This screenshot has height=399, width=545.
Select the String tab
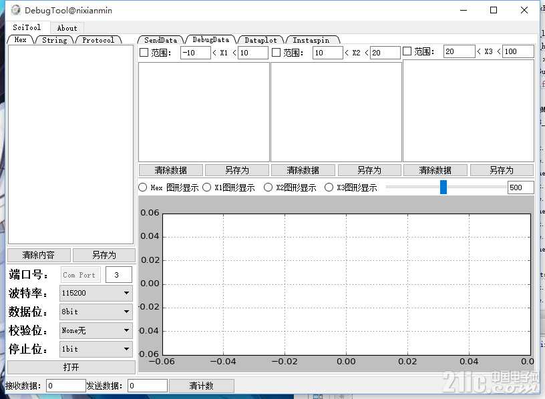click(x=55, y=40)
